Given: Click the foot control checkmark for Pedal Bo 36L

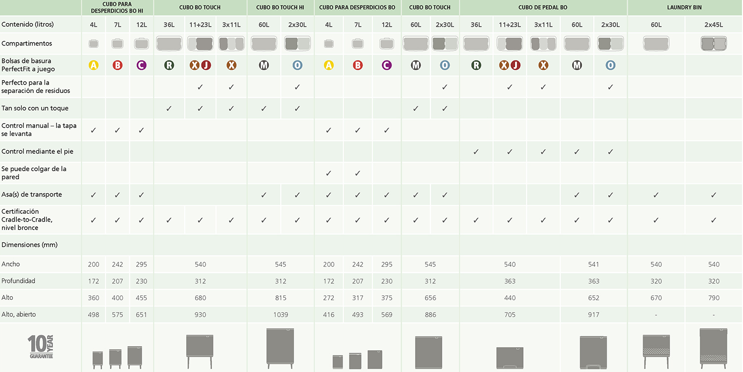Looking at the screenshot, I should (476, 152).
